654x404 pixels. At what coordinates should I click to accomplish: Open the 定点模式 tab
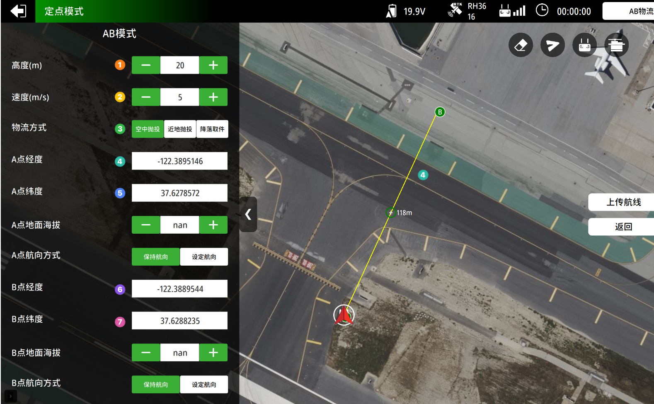click(x=64, y=11)
